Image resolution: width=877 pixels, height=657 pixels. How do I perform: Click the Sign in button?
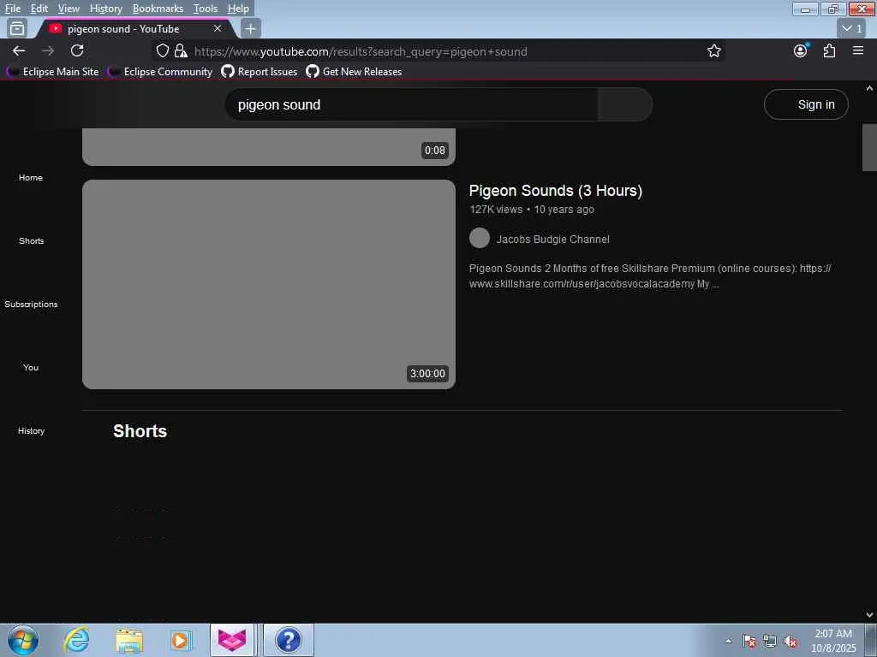pos(806,104)
